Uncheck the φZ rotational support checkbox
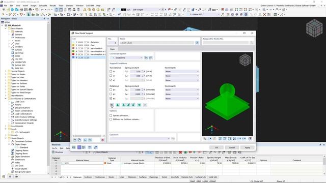 point(111,98)
